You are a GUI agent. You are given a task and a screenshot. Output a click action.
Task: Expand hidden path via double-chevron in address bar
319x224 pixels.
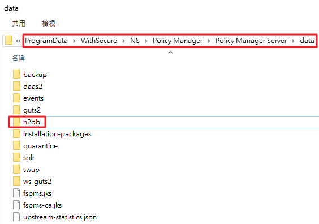tap(18, 41)
